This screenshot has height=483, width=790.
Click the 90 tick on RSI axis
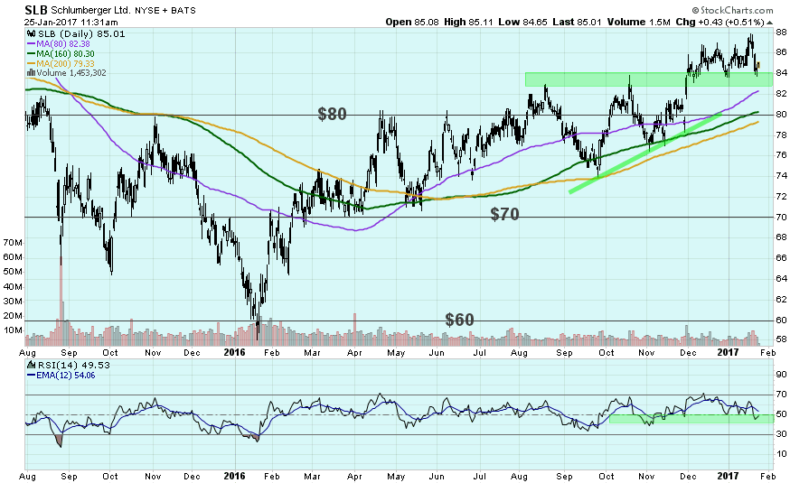coord(781,375)
